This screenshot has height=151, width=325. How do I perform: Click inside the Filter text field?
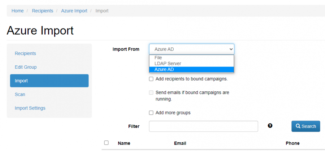[x=203, y=126]
